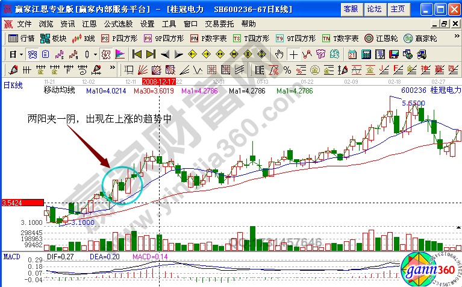Open the 公式选股 menu
The height and width of the screenshot is (287, 462).
[x=117, y=24]
